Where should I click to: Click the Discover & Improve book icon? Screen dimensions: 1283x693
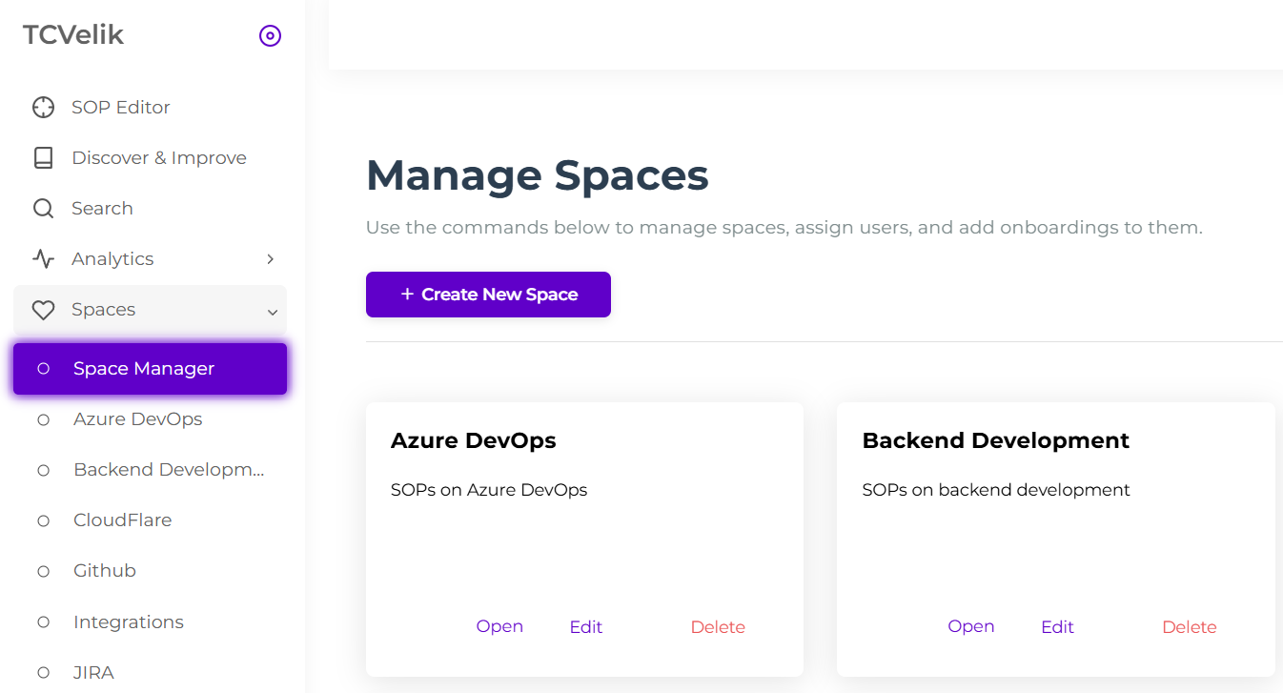point(43,158)
